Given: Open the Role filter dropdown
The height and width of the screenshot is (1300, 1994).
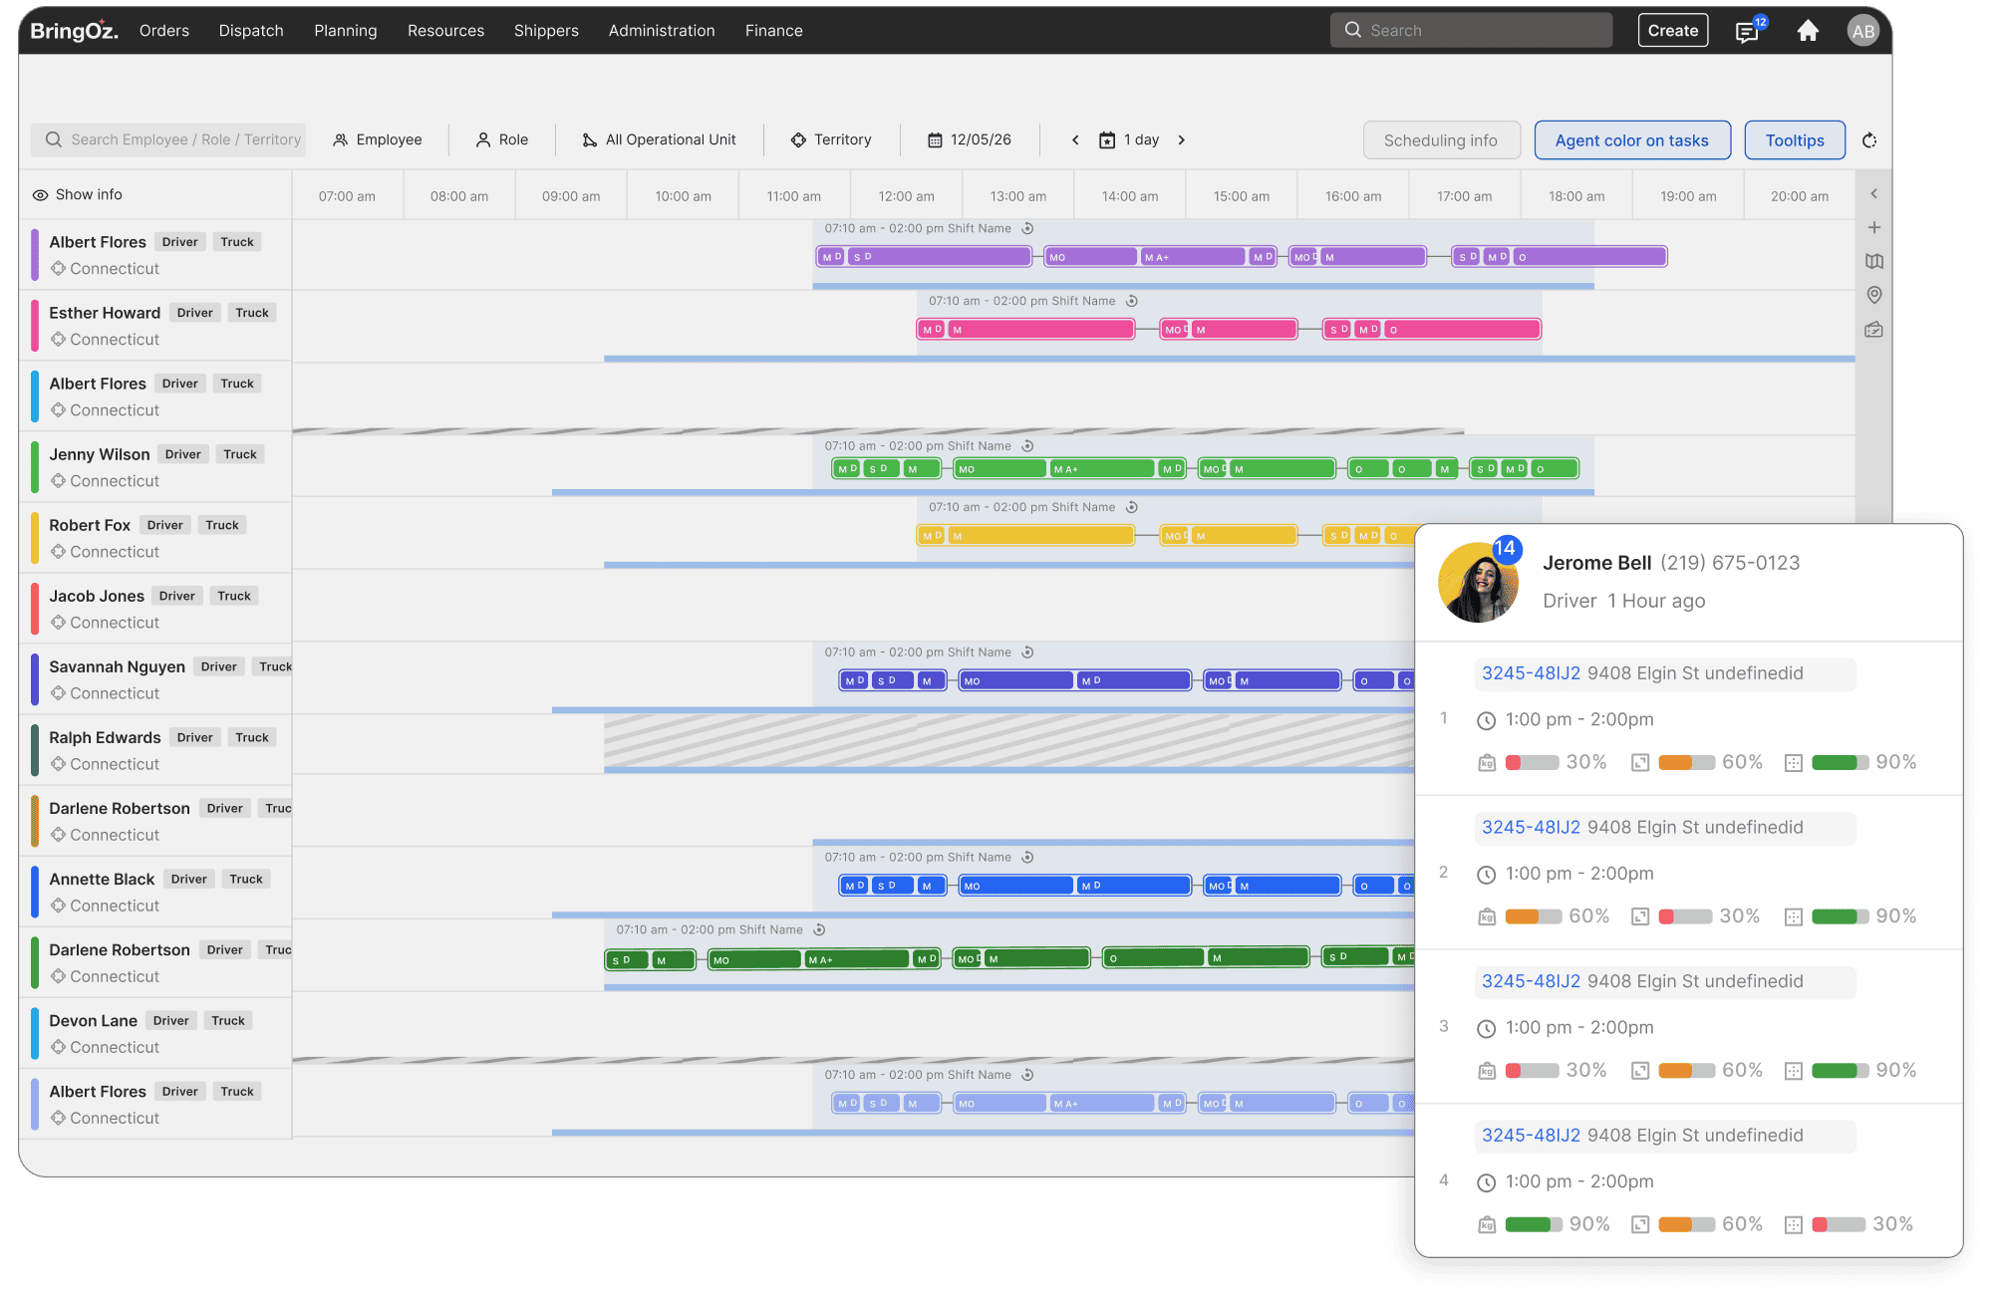Looking at the screenshot, I should click(x=501, y=140).
